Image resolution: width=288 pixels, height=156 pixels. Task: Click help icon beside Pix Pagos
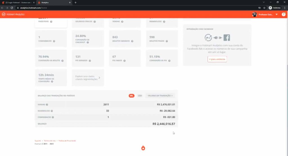click(x=124, y=61)
